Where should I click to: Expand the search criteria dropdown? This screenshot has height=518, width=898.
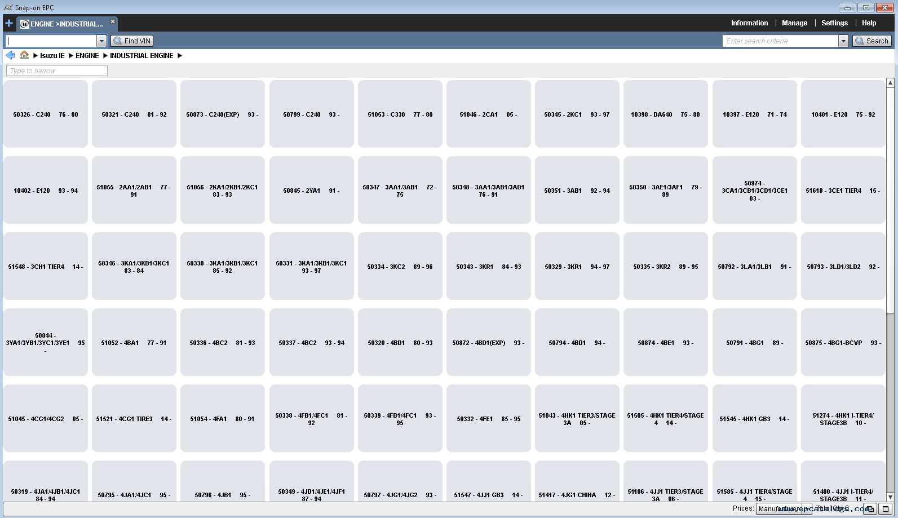click(843, 41)
